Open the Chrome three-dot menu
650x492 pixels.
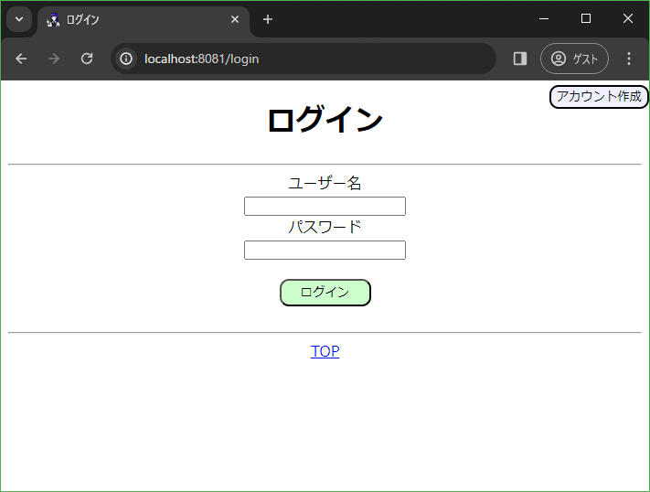coord(629,59)
